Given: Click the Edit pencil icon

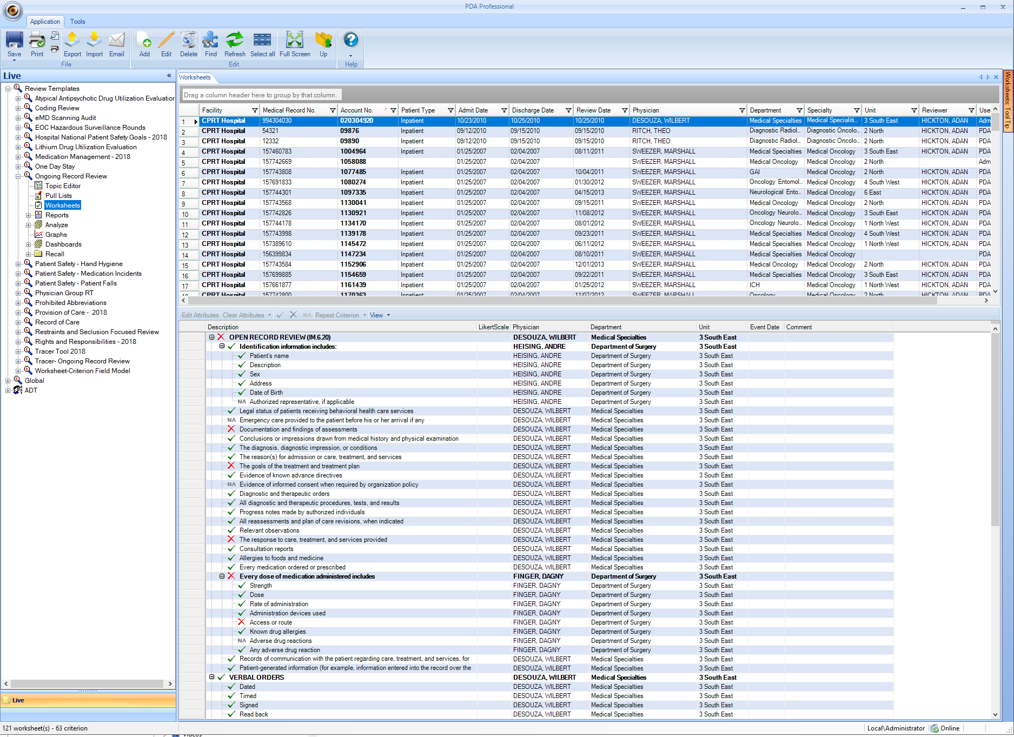Looking at the screenshot, I should click(x=167, y=44).
